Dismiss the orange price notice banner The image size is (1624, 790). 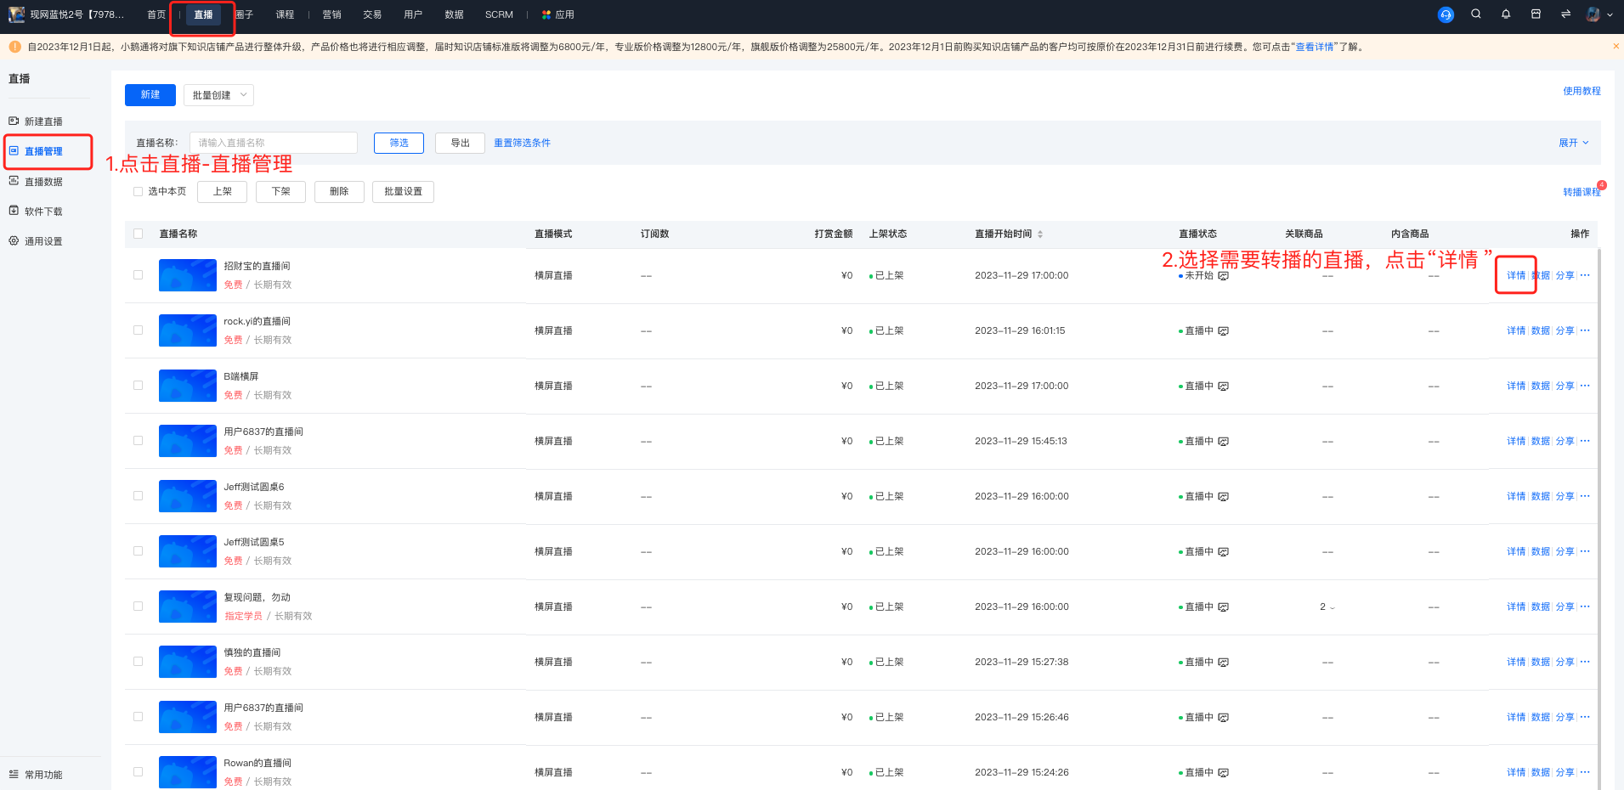point(1616,46)
